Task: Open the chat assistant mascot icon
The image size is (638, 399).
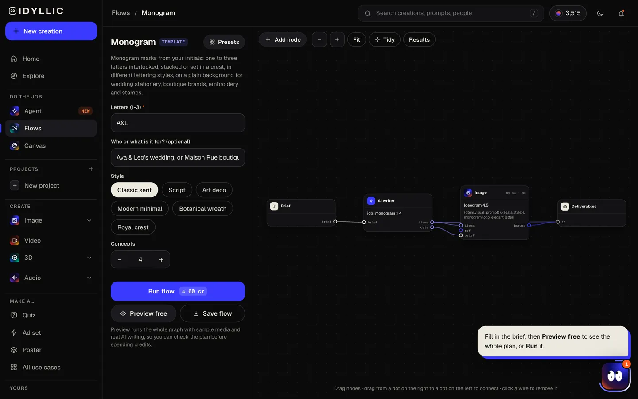Action: point(615,376)
